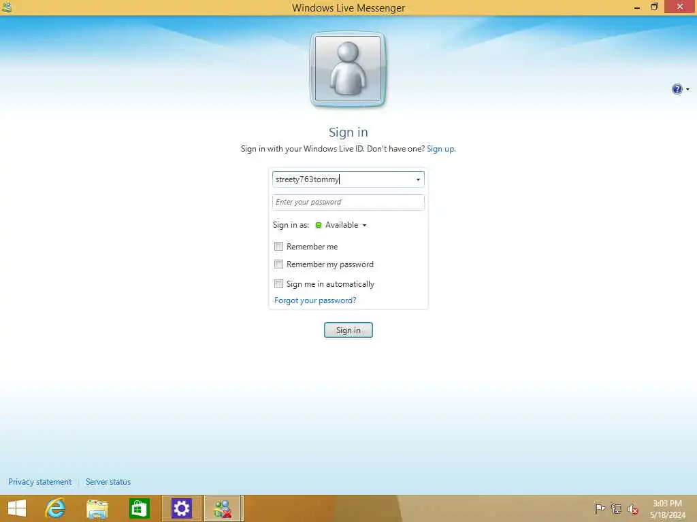Image resolution: width=697 pixels, height=522 pixels.
Task: Open Forgot your password link
Action: (x=315, y=300)
